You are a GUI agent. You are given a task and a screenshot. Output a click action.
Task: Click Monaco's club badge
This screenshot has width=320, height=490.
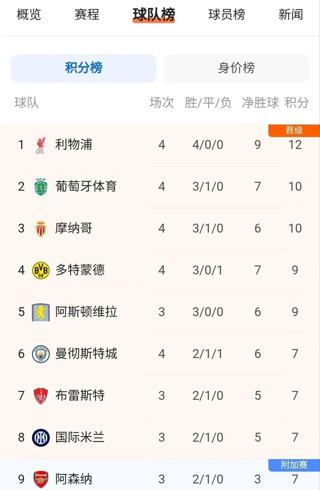42,228
